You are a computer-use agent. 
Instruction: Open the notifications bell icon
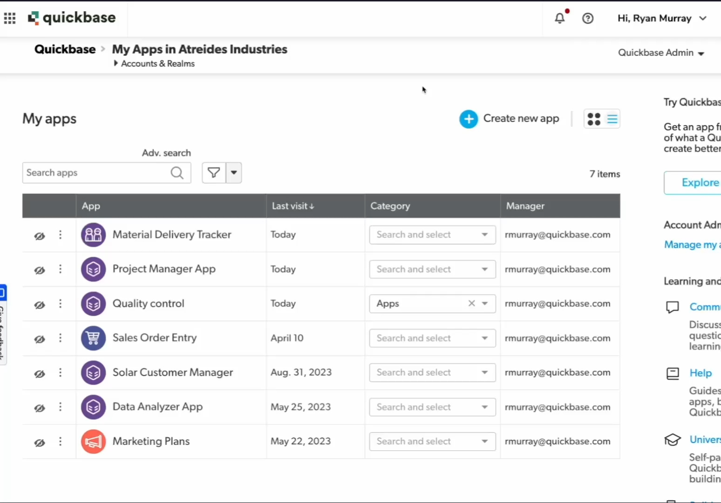coord(560,18)
